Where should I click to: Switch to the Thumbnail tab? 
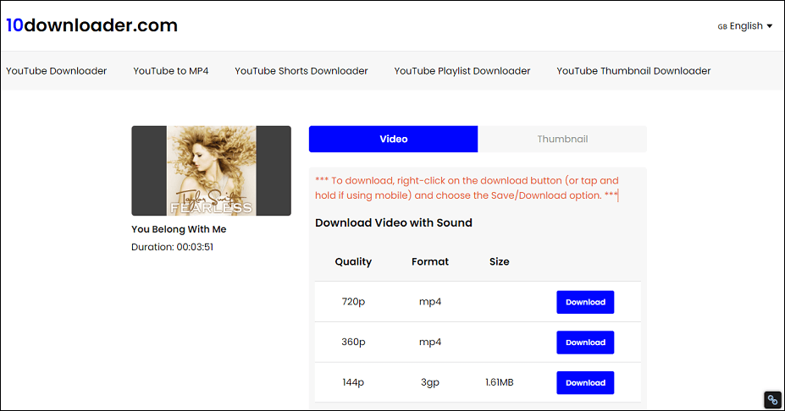[x=562, y=139]
